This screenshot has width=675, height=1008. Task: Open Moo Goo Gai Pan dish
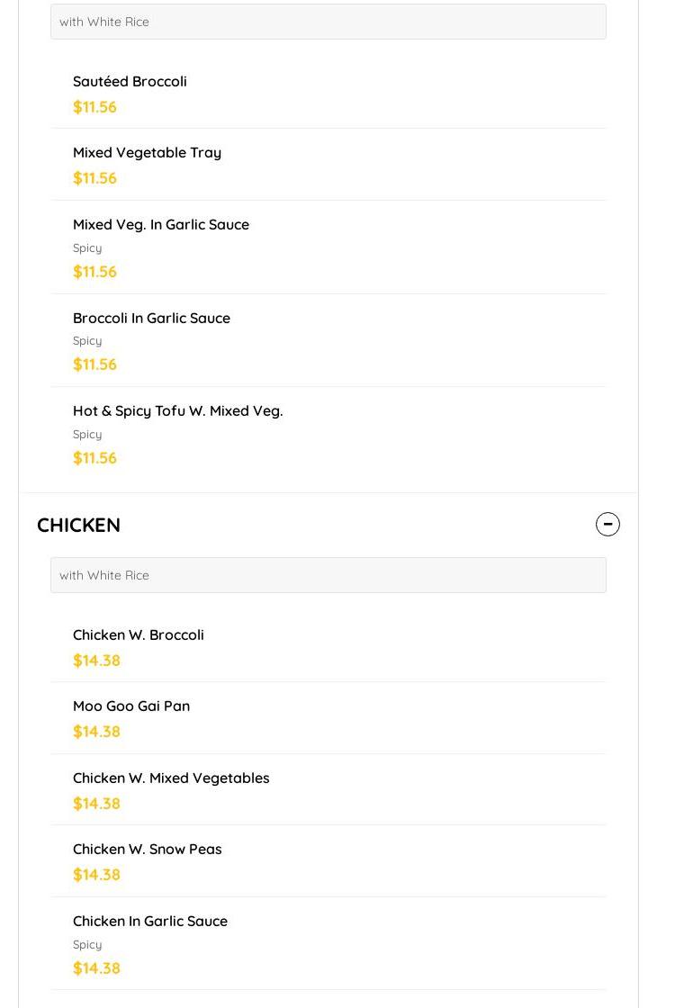tap(130, 706)
